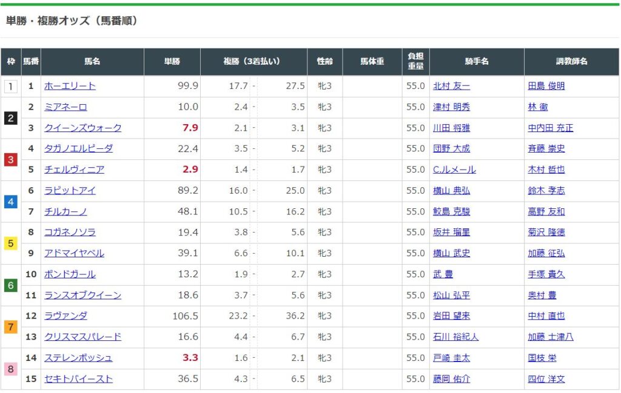
Task: Click pink frame number 8 badge
Action: coord(10,368)
